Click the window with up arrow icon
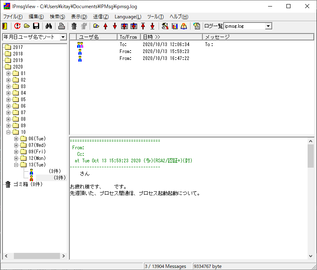This screenshot has height=270, width=317. tap(124, 26)
